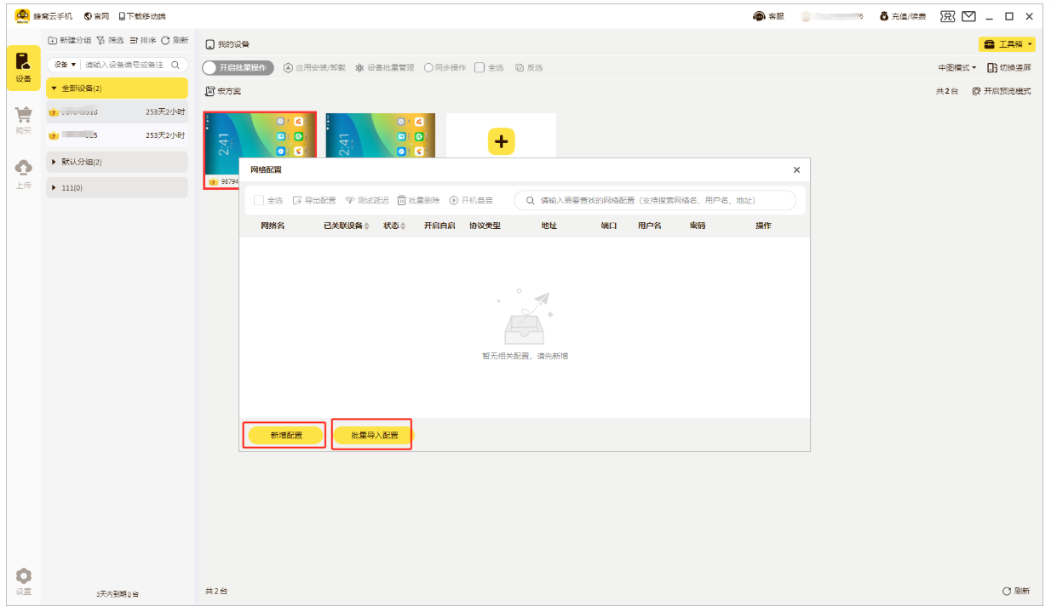Open the 工具箱 toolbox dropdown

(1008, 42)
